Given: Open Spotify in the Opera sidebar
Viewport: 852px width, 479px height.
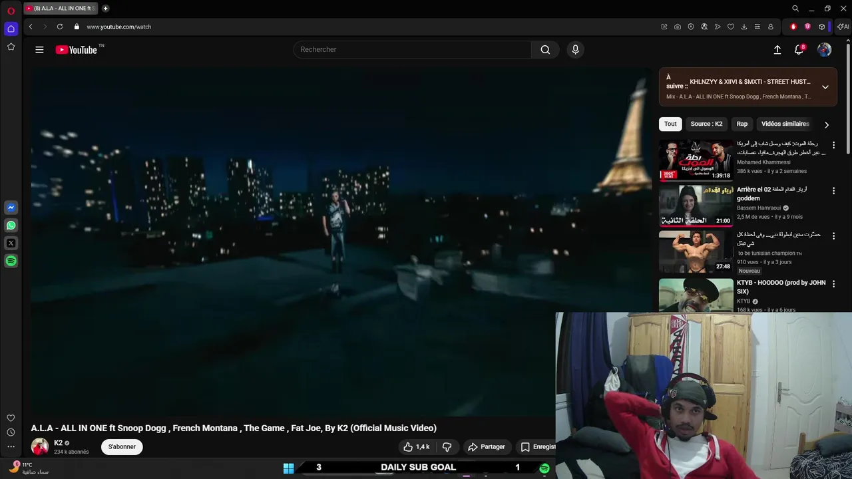Looking at the screenshot, I should pyautogui.click(x=11, y=261).
